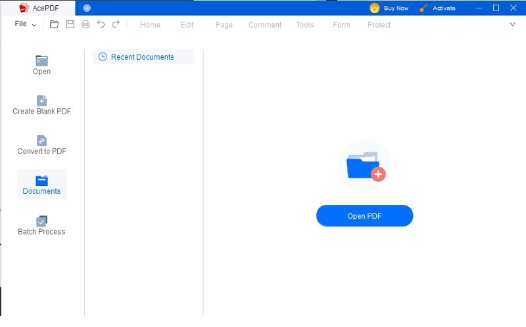Switch to the Protect tab

tap(379, 25)
